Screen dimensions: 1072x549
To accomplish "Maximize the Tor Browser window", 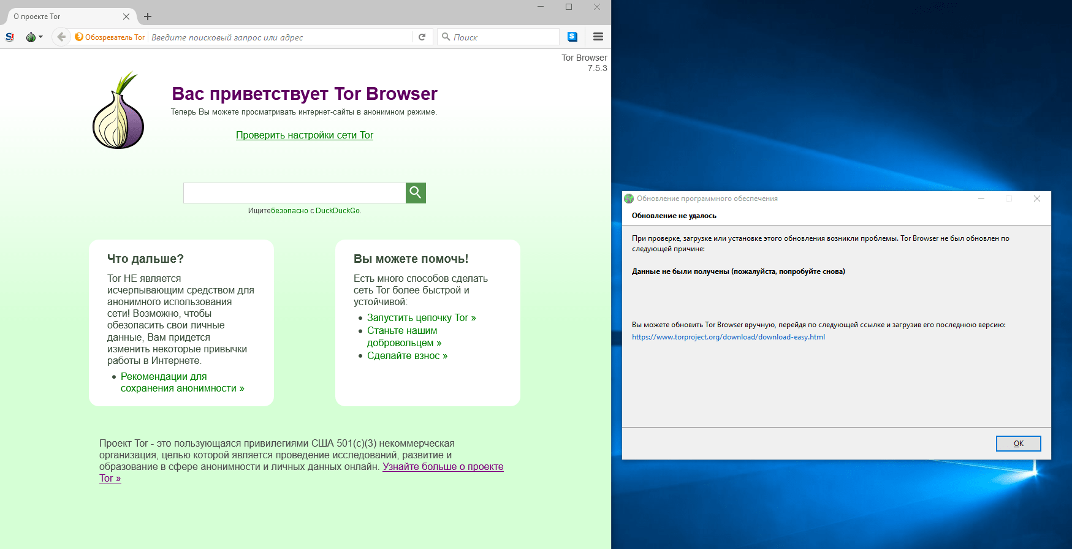I will point(569,7).
